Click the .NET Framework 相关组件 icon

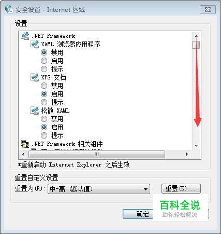[x=25, y=144]
